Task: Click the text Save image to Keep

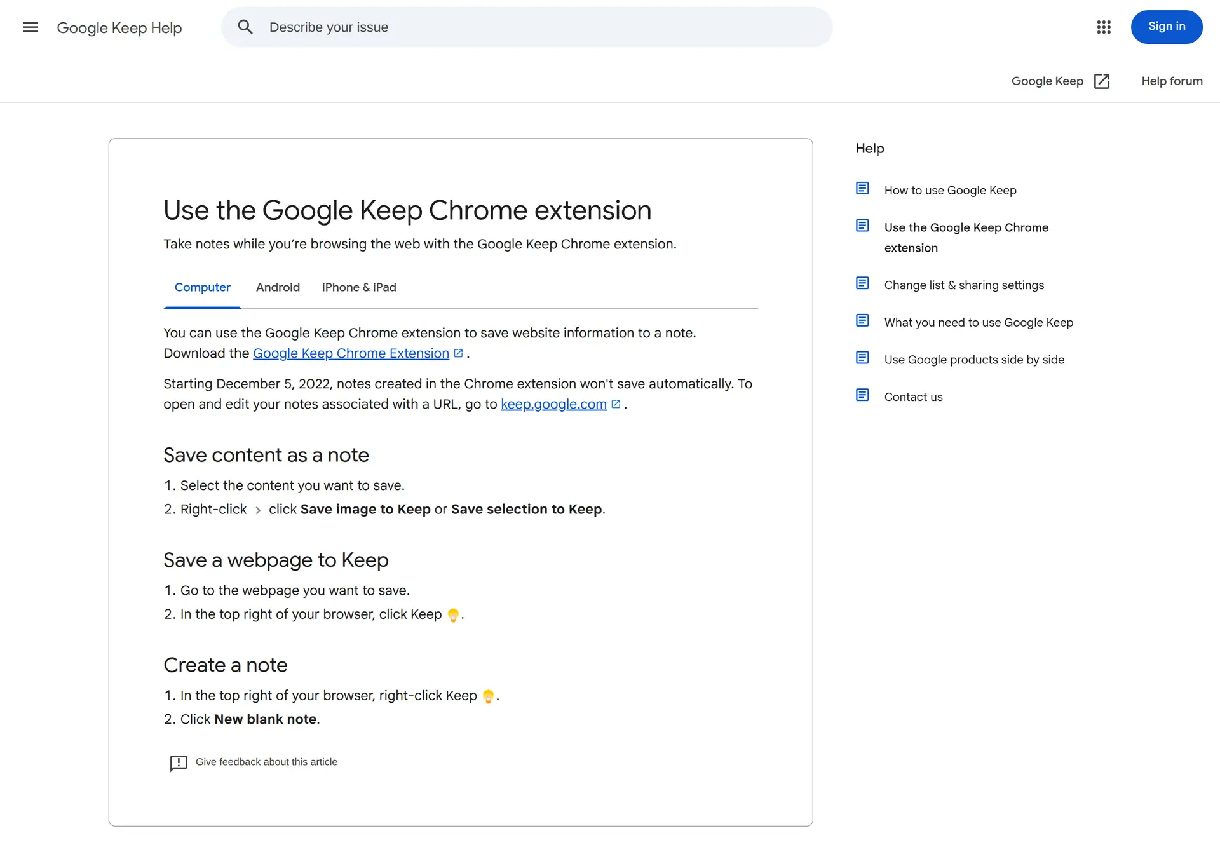Action: (365, 510)
